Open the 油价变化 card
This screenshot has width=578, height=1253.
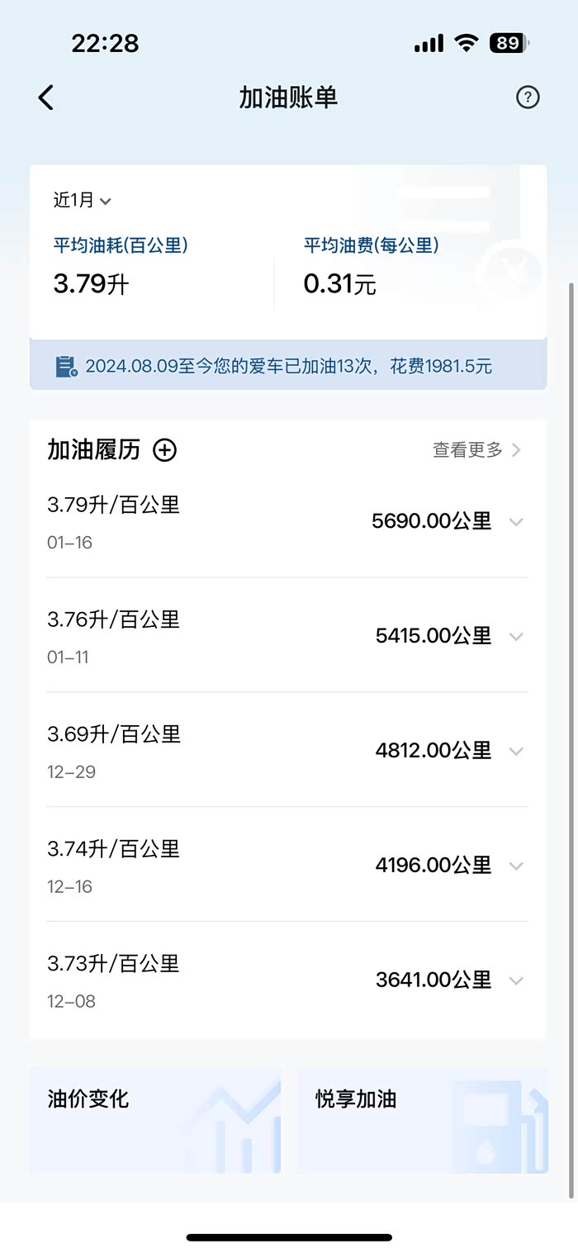155,1118
